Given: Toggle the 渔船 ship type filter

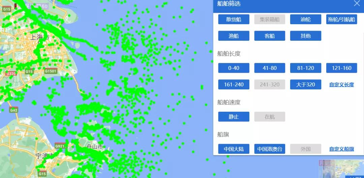Looking at the screenshot, I should pyautogui.click(x=234, y=36).
